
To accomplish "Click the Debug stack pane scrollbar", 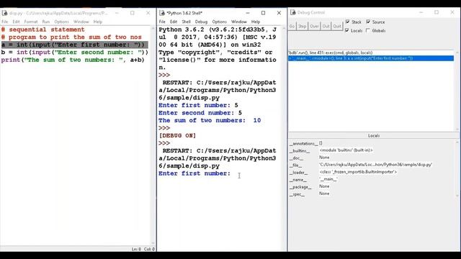I will [x=457, y=91].
